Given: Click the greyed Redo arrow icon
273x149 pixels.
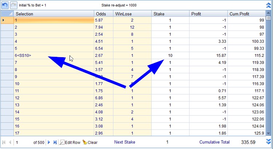Looking at the screenshot, I should [14, 5].
